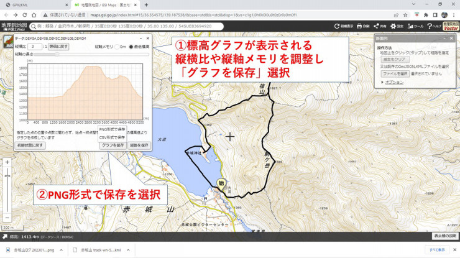The image size is (460, 258).
Task: Switch to the 地理院地図 GSI Maps tab
Action: (x=105, y=5)
